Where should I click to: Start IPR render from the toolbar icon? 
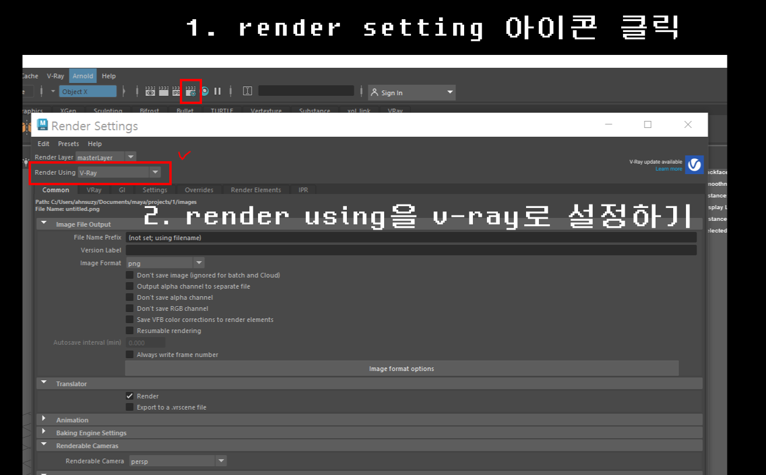coord(176,91)
